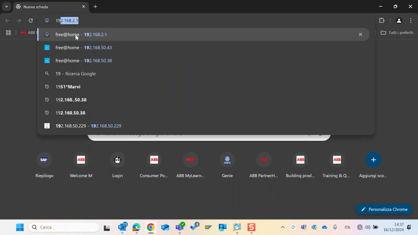Screen dimensions: 418x235
Task: Click the Windows taskbar Cerca search box
Action: [64, 227]
